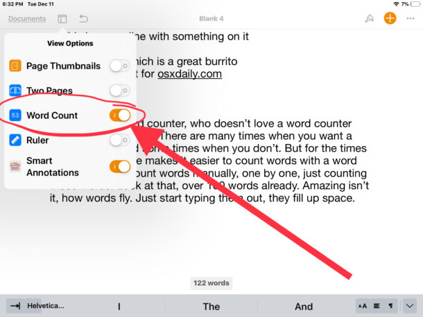Collapse the keyboard bar with the chevron
The image size is (423, 317).
[410, 306]
